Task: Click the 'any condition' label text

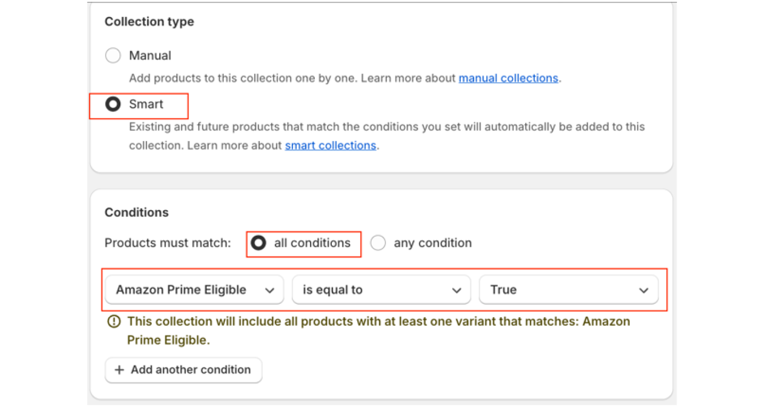Action: click(x=433, y=243)
